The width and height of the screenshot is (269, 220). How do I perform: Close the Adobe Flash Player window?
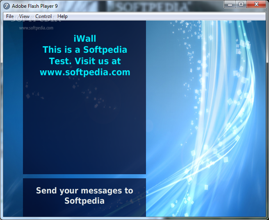pos(256,4)
